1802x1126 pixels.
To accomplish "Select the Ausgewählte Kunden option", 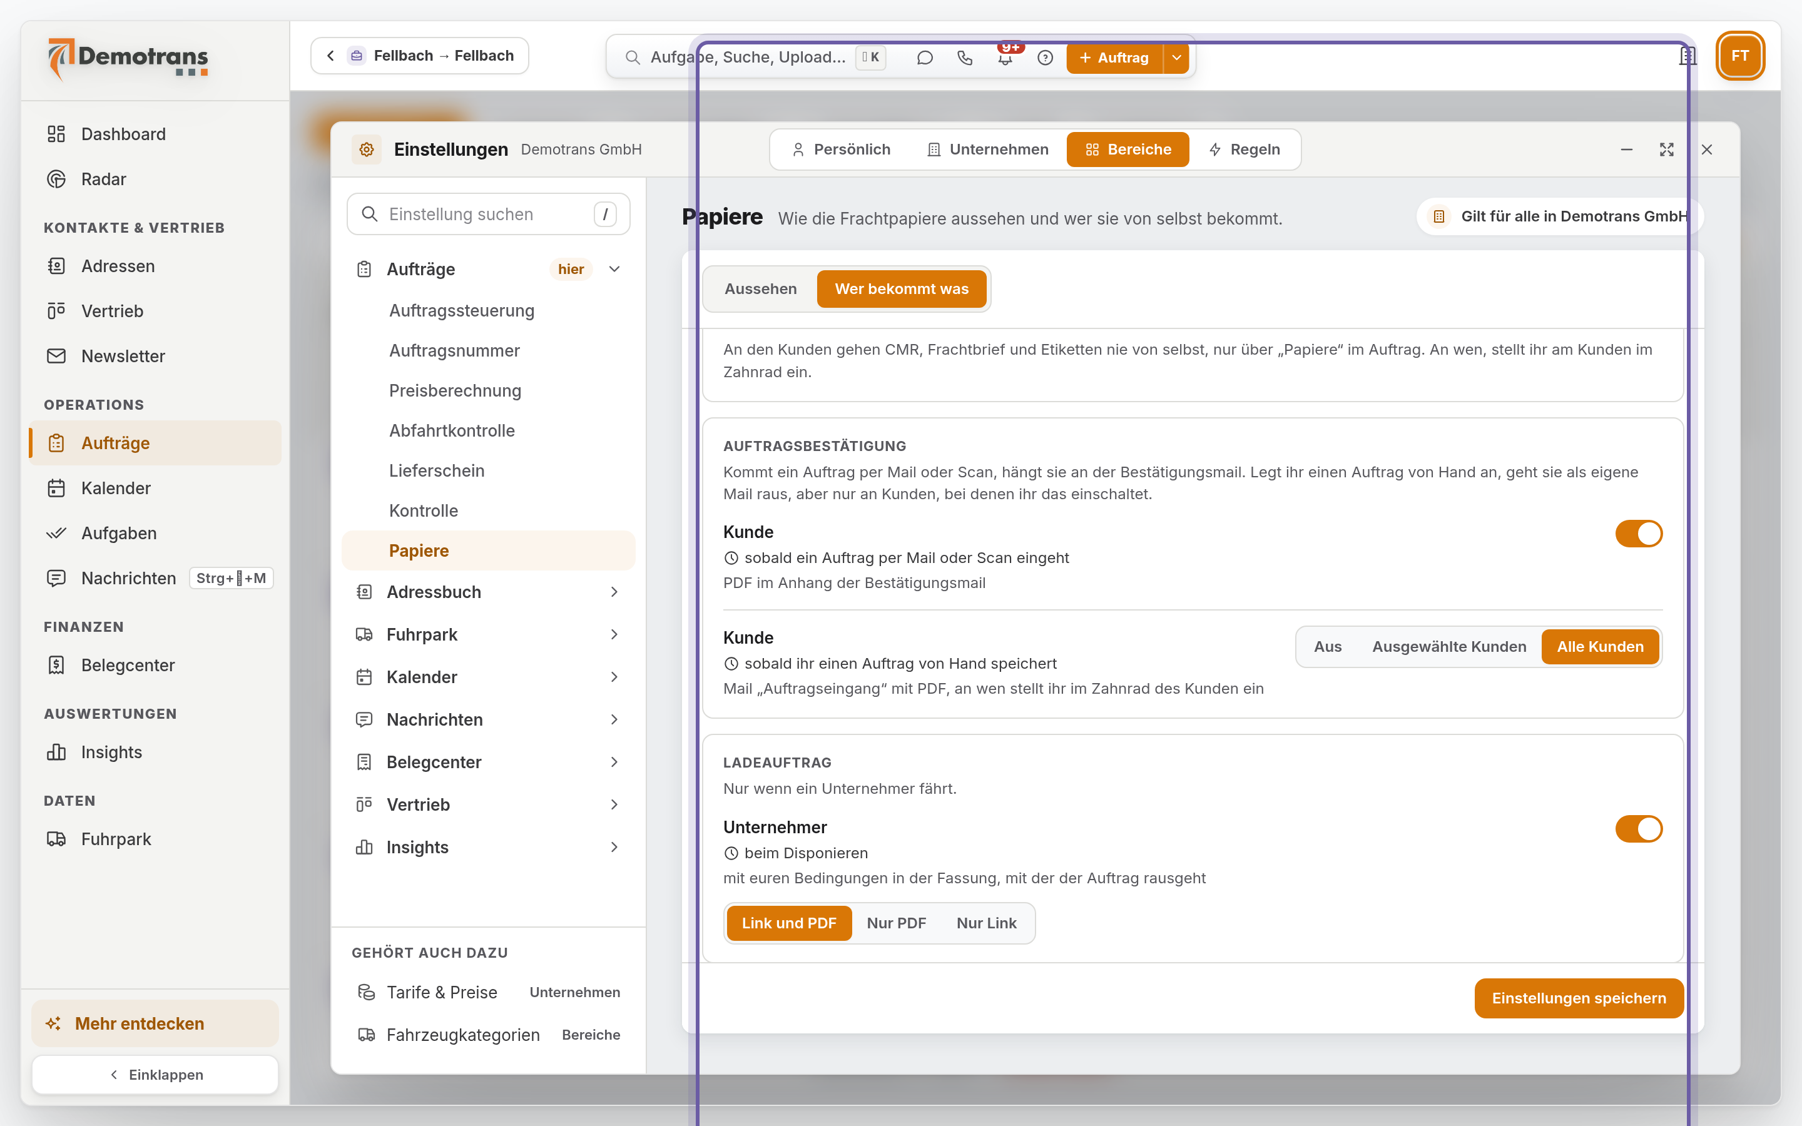I will (x=1448, y=646).
